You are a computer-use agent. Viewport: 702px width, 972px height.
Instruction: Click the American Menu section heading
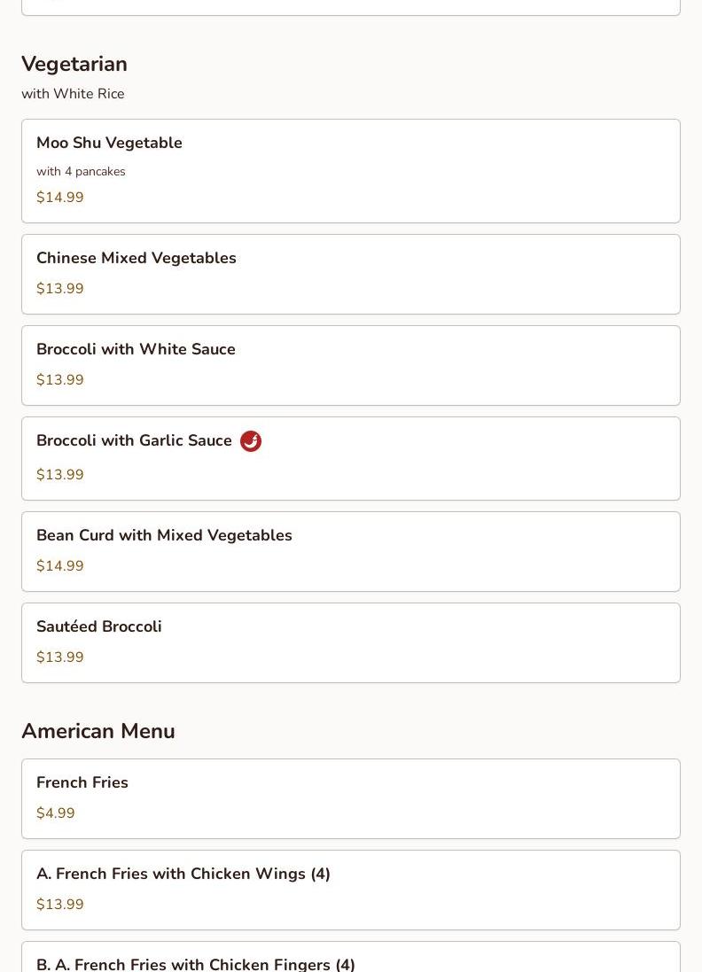[x=98, y=731]
